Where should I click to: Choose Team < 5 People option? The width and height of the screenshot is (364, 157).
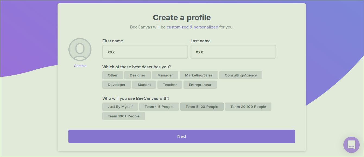(159, 107)
